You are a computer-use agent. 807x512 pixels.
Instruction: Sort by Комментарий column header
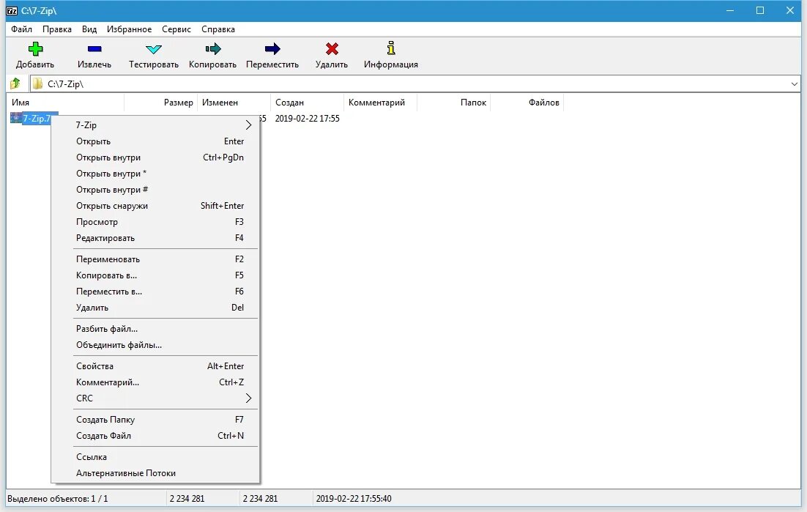point(380,103)
